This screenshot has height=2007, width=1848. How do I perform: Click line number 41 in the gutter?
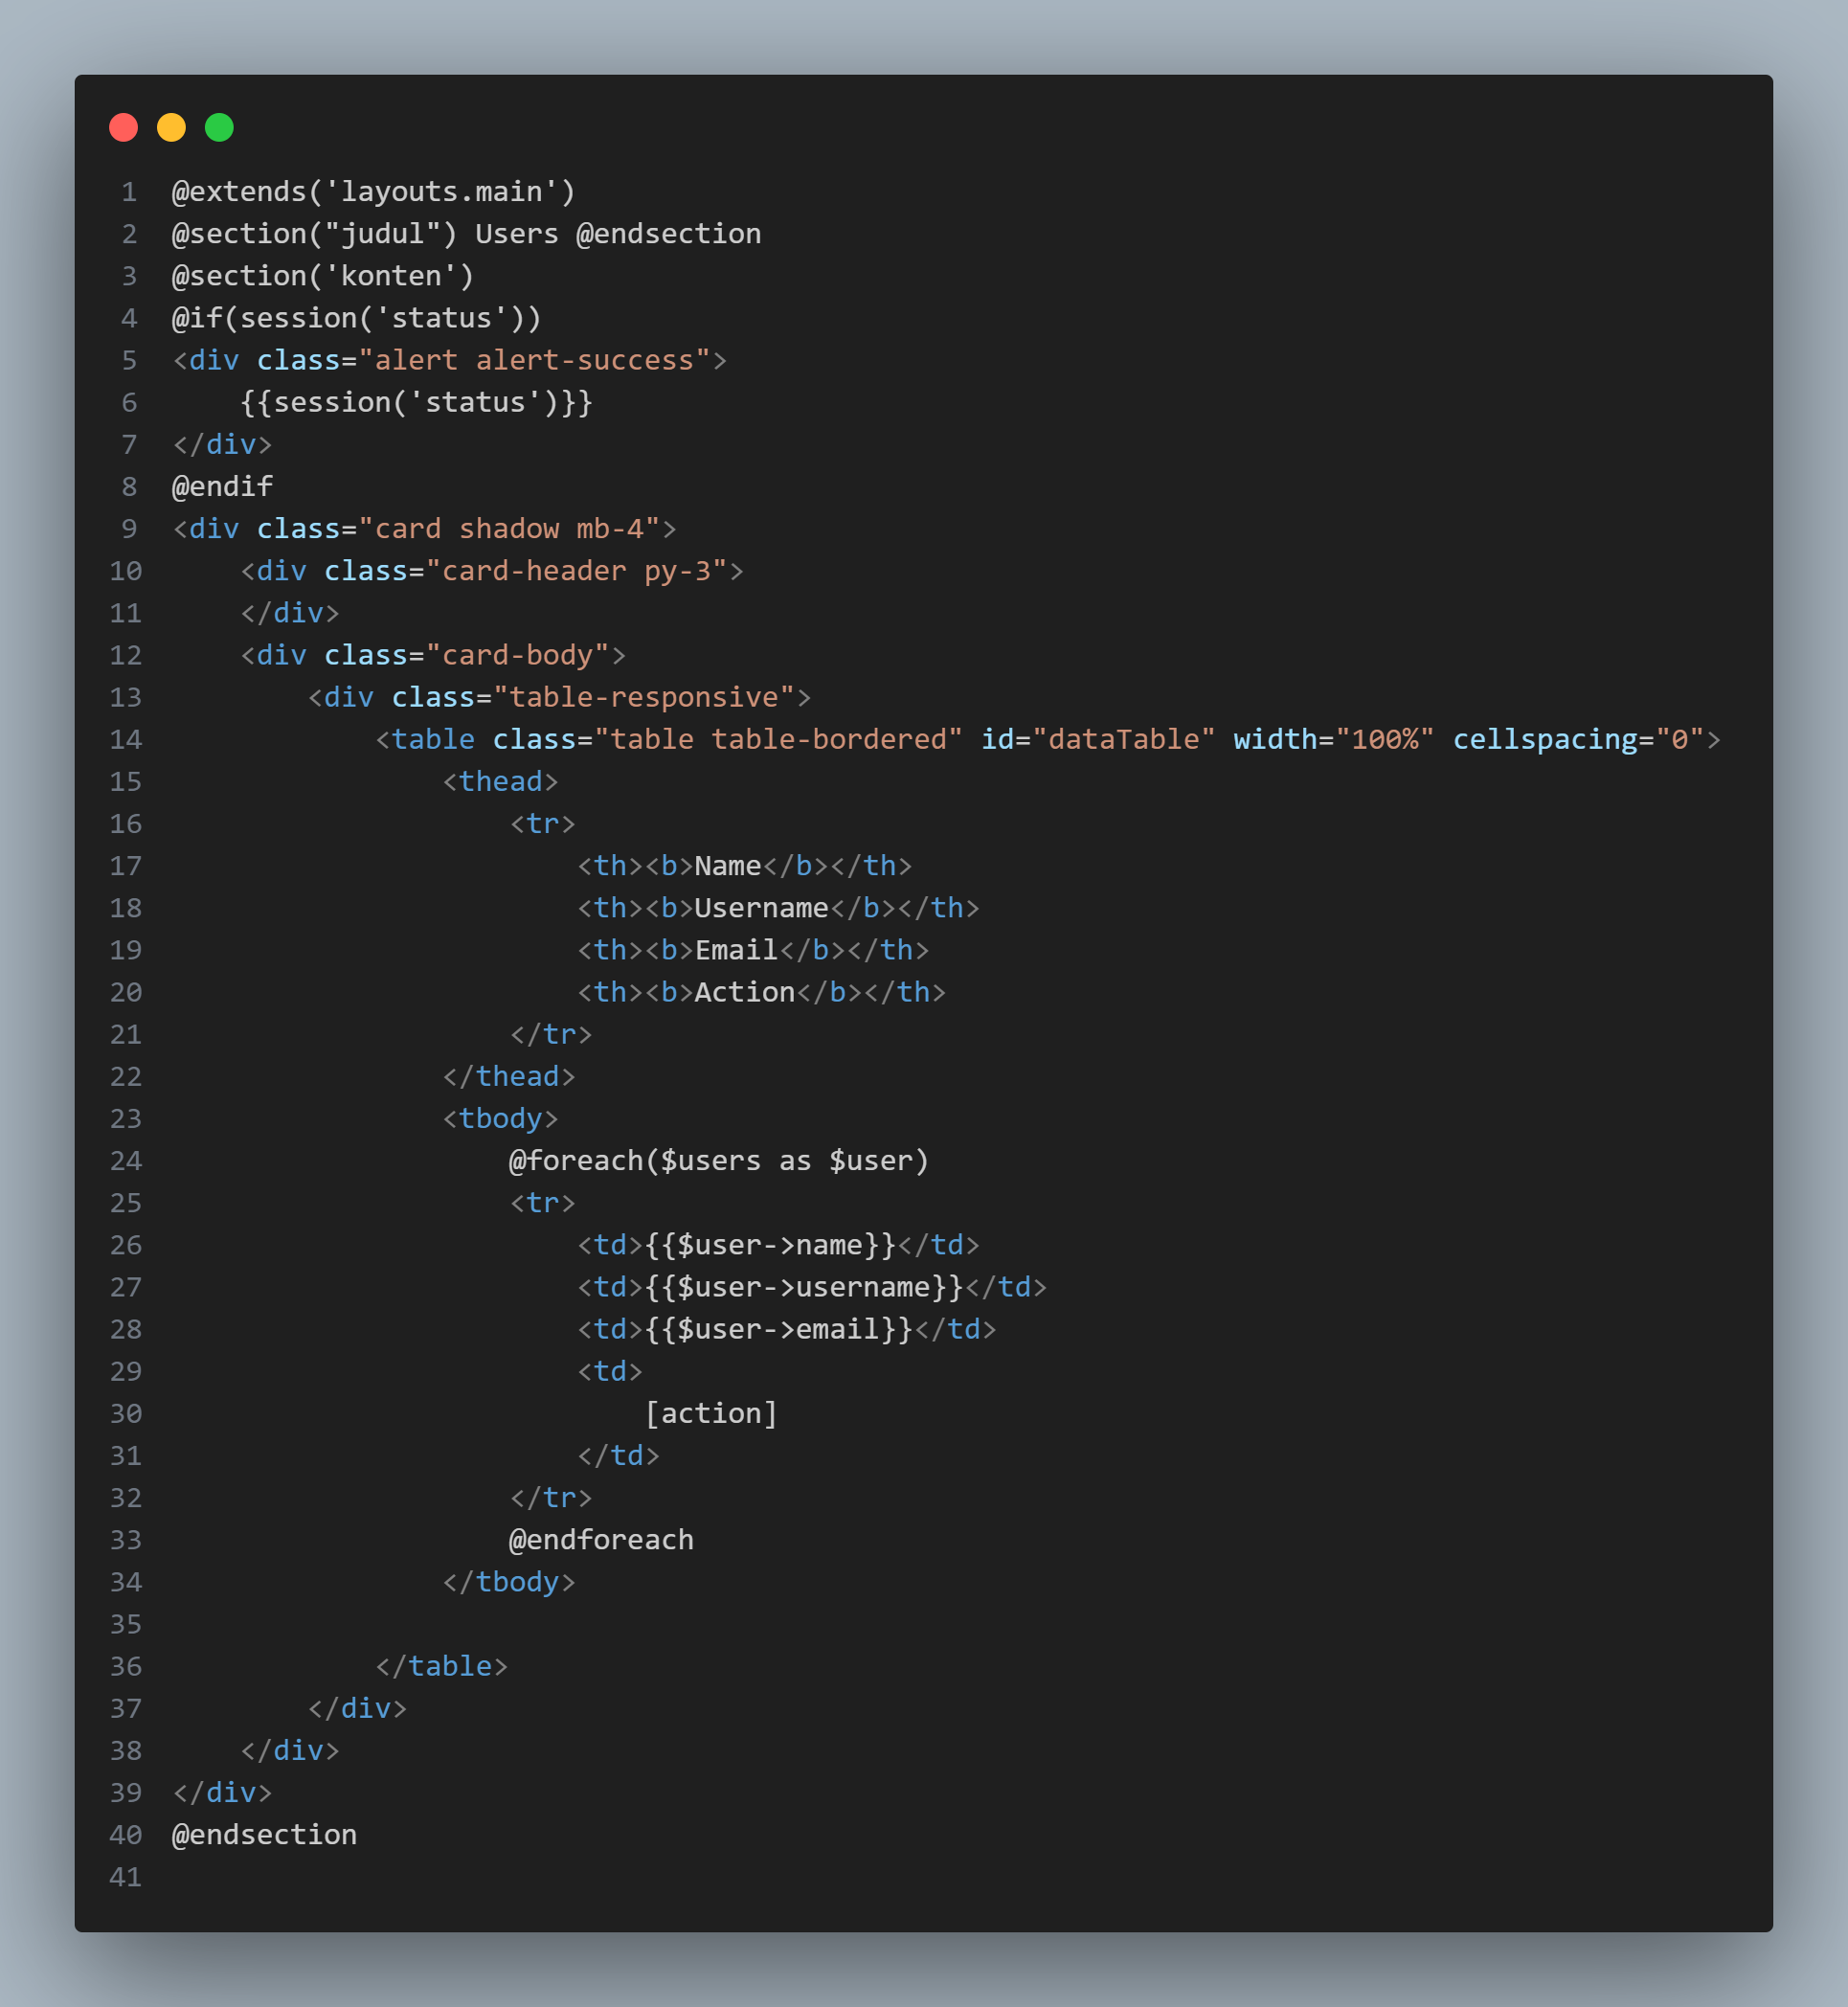pos(125,1877)
